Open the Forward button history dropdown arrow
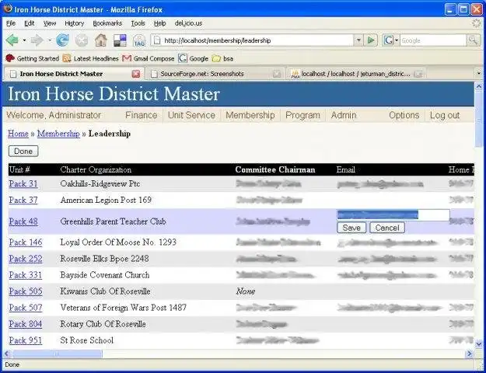This screenshot has height=373, width=486. pos(49,40)
